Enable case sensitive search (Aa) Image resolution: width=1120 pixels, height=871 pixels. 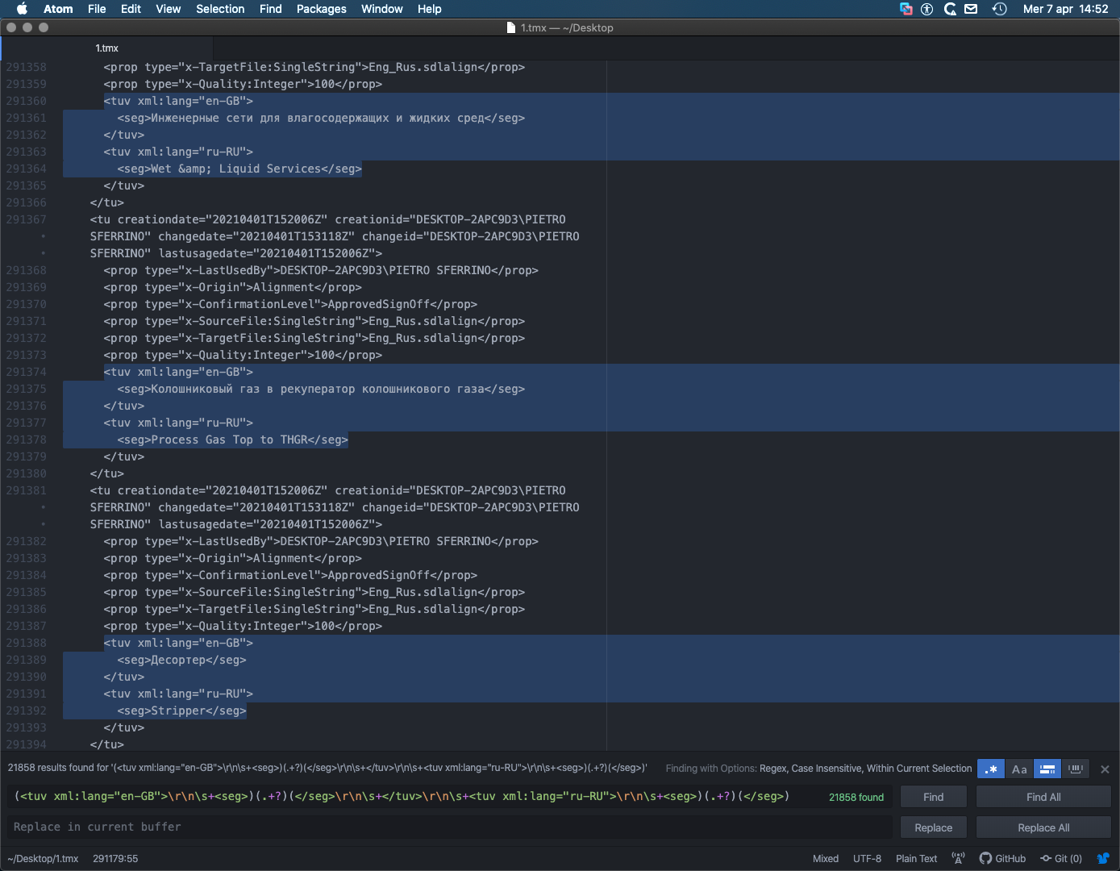(x=1018, y=769)
